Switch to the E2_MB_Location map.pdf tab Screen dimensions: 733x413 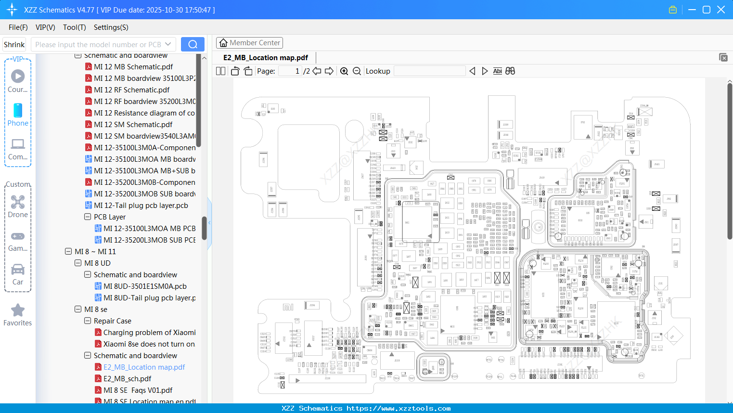(264, 57)
